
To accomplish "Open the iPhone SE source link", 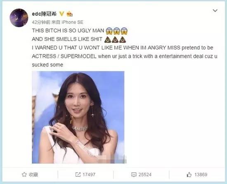I will tap(72, 22).
